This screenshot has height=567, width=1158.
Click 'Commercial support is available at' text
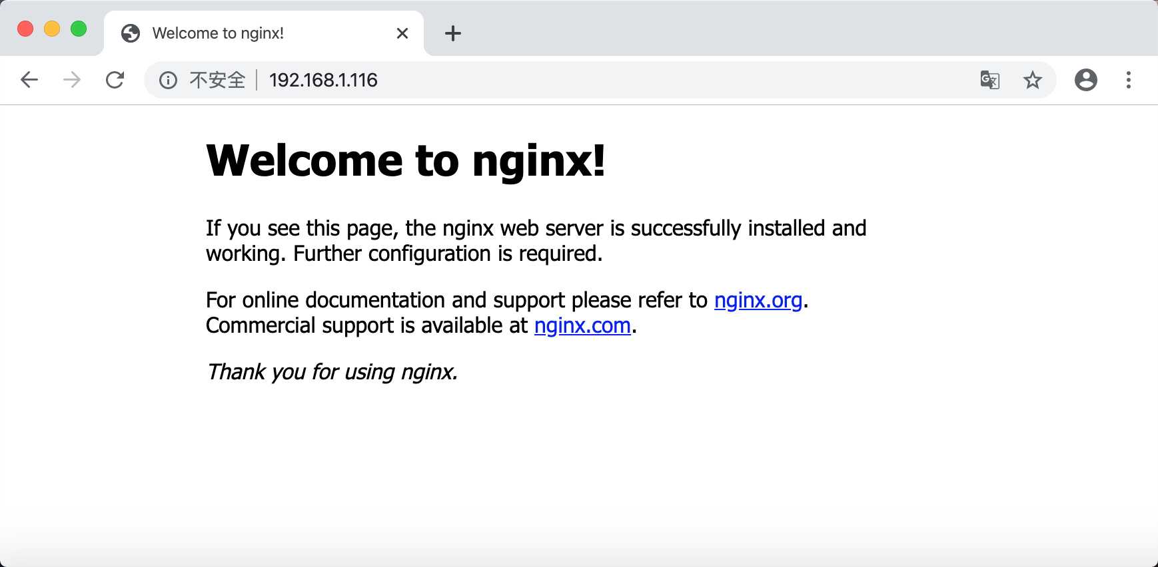(x=366, y=325)
